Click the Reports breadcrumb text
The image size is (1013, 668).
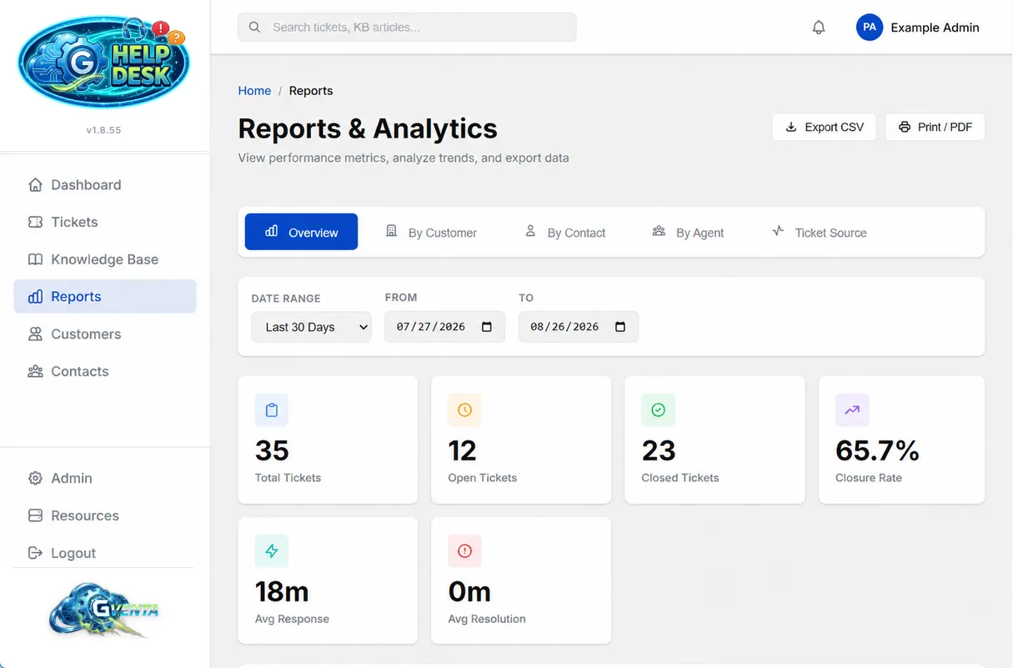coord(311,91)
